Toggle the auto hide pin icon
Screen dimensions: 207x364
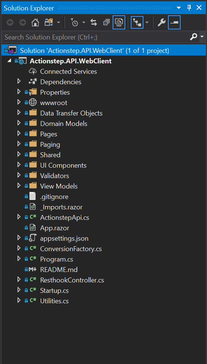[x=189, y=8]
